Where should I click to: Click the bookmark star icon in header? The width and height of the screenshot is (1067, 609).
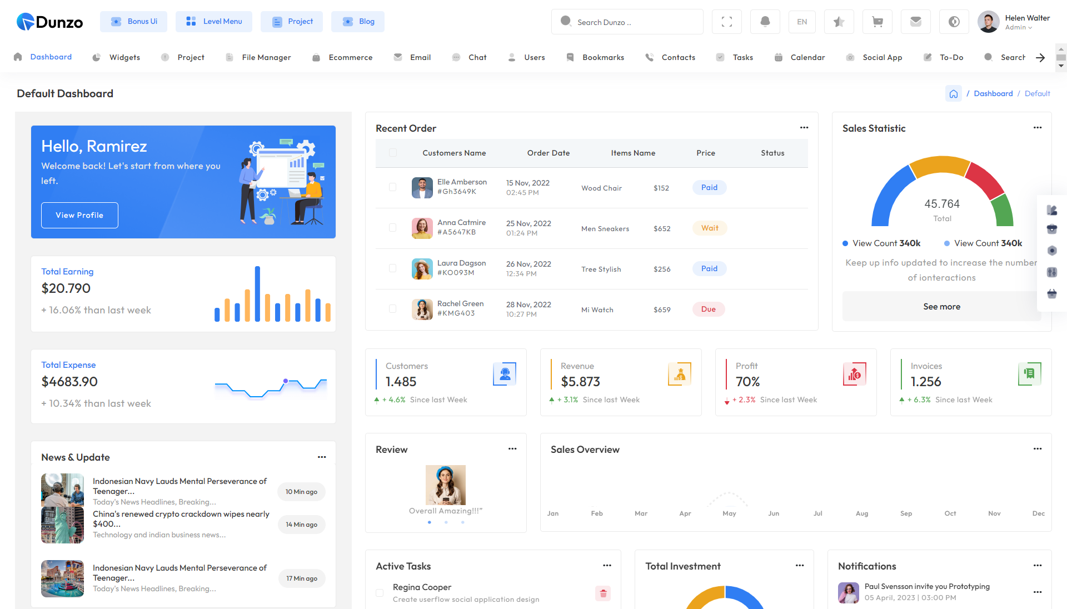[x=839, y=22]
